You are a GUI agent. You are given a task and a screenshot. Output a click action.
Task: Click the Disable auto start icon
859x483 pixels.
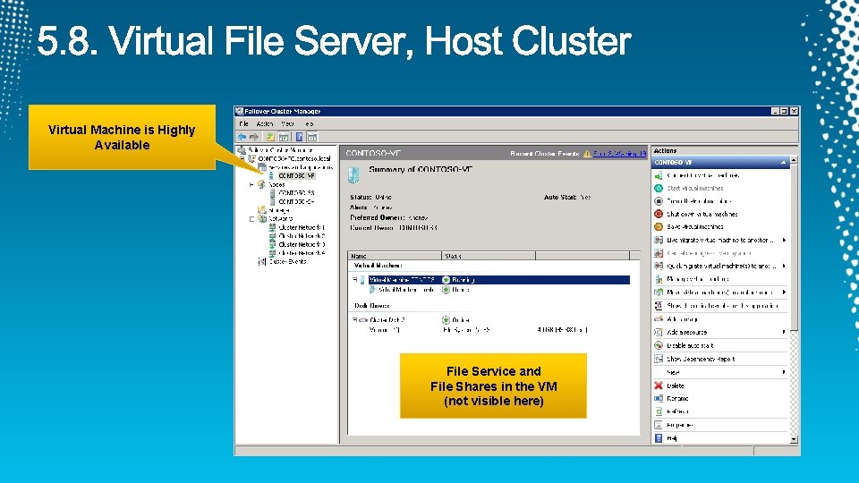(x=659, y=345)
